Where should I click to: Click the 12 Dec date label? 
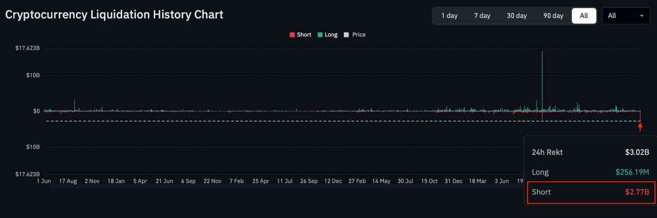[333, 181]
